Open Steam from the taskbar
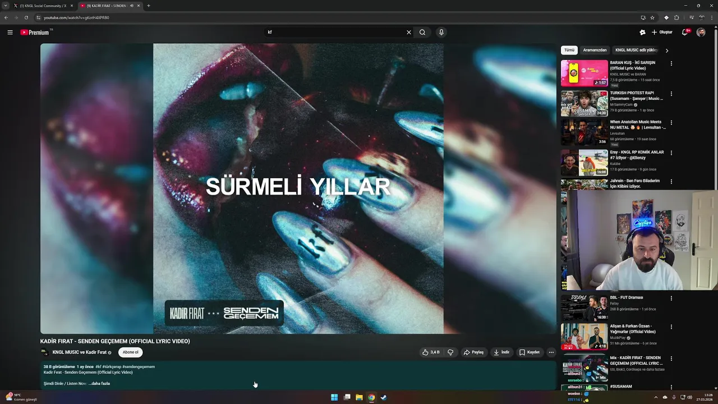 [384, 397]
